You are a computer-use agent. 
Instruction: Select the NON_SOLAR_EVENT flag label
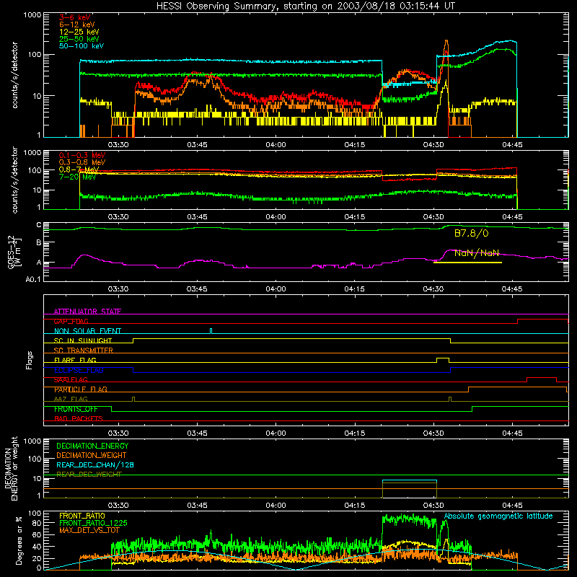tap(87, 331)
